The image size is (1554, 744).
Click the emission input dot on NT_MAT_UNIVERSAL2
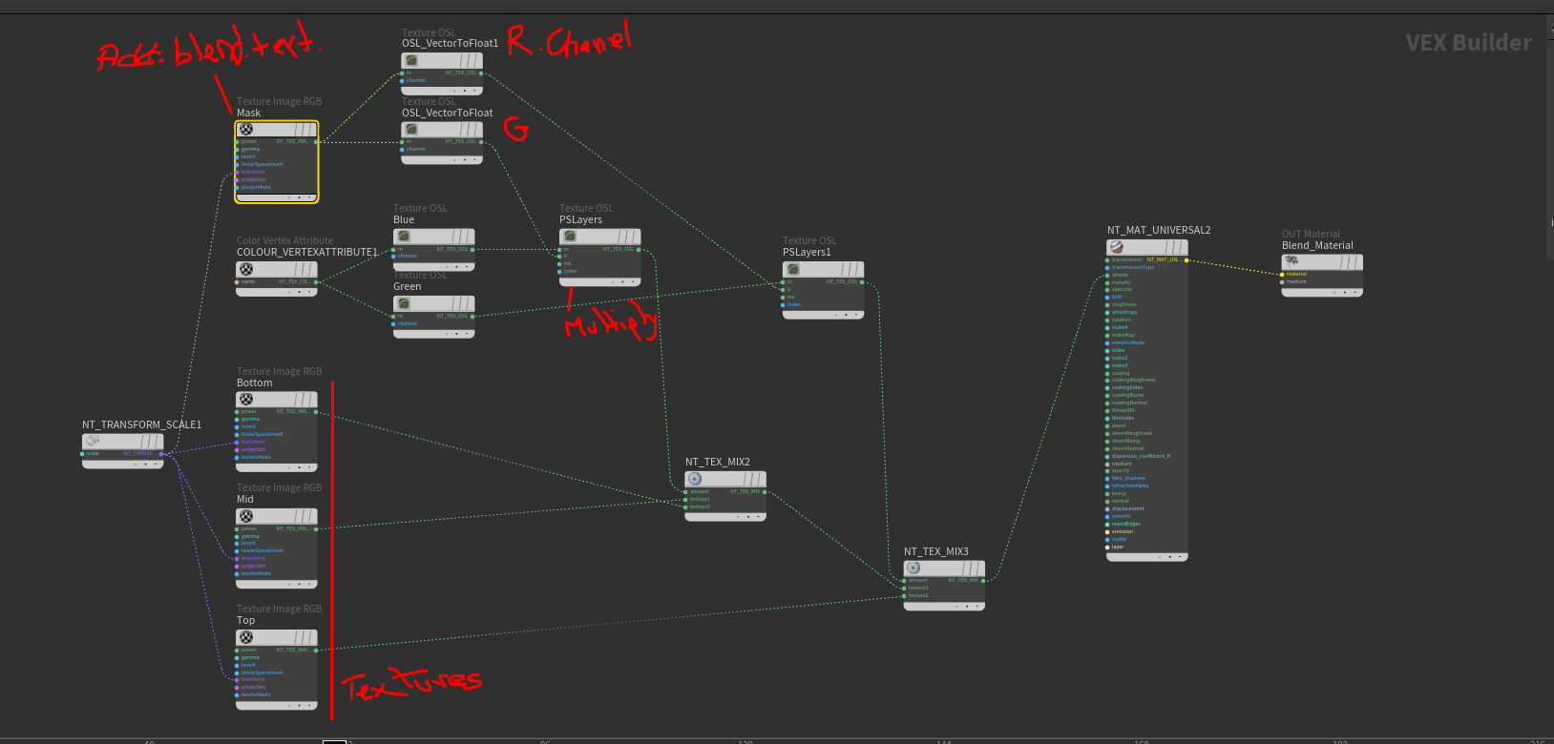tap(1108, 531)
